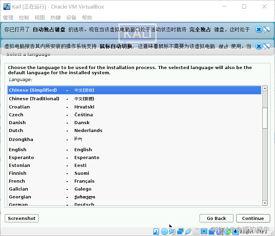Click the VirtualBox icon in the title bar
Screen dimensions: 275x236
point(7,6)
